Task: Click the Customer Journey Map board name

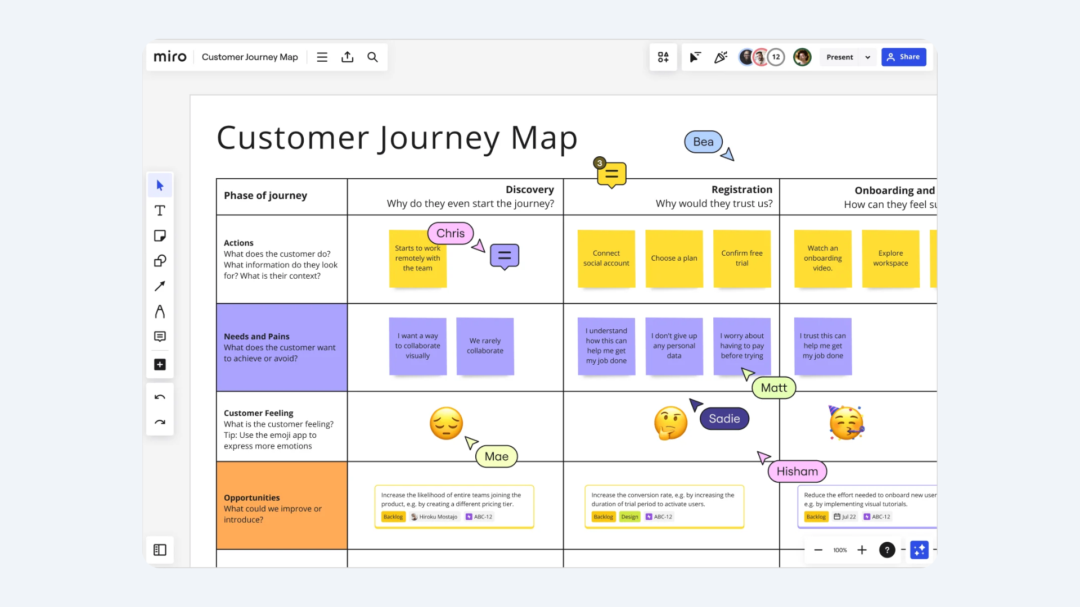Action: 250,57
